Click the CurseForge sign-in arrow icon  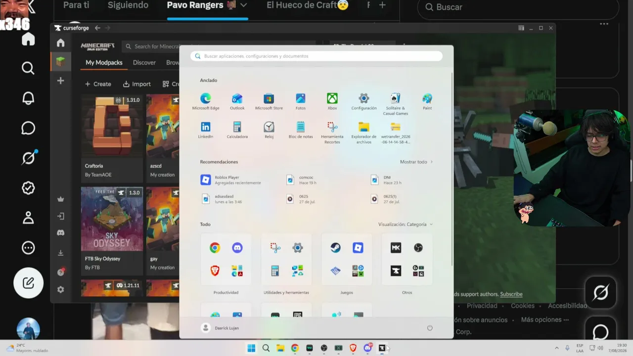pos(60,216)
